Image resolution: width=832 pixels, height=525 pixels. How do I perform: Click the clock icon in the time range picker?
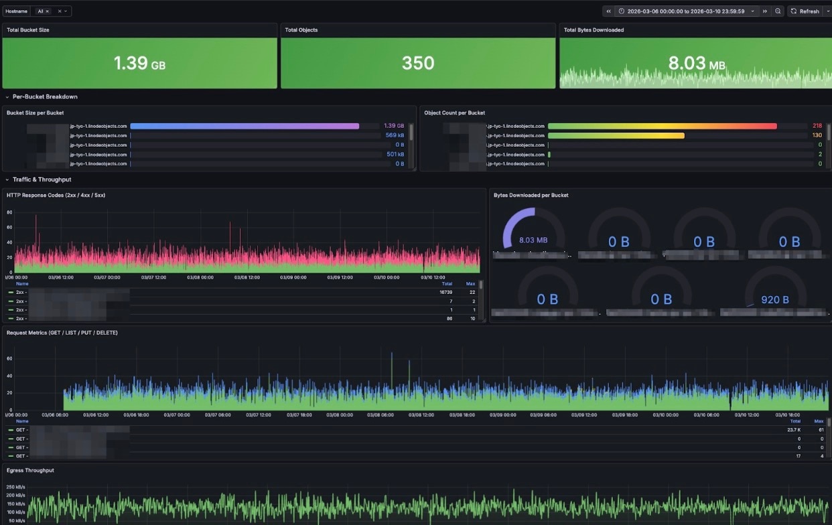click(621, 11)
